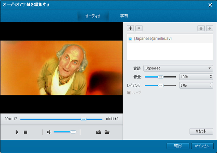Click the キャンセル button

202,146
